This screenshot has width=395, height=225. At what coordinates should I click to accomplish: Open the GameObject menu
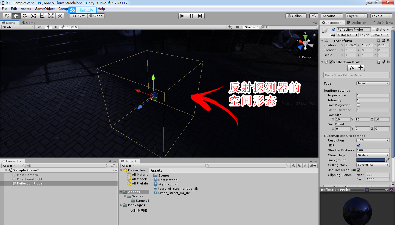pos(45,9)
